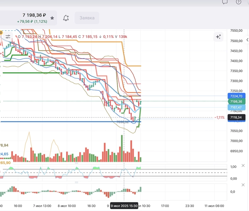Click the AI sparkle assistant icon
This screenshot has height=211, width=249.
pyautogui.click(x=218, y=36)
